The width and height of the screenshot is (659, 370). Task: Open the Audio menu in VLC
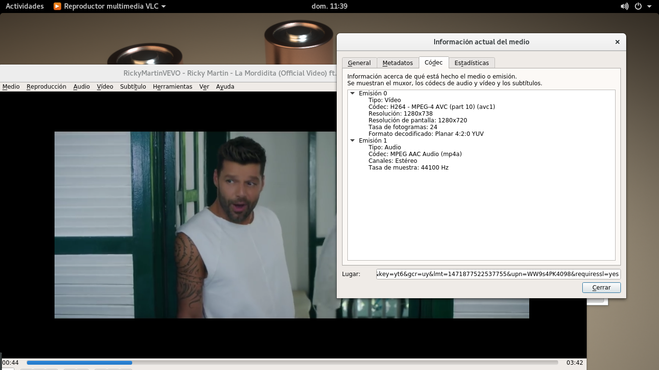click(x=82, y=87)
